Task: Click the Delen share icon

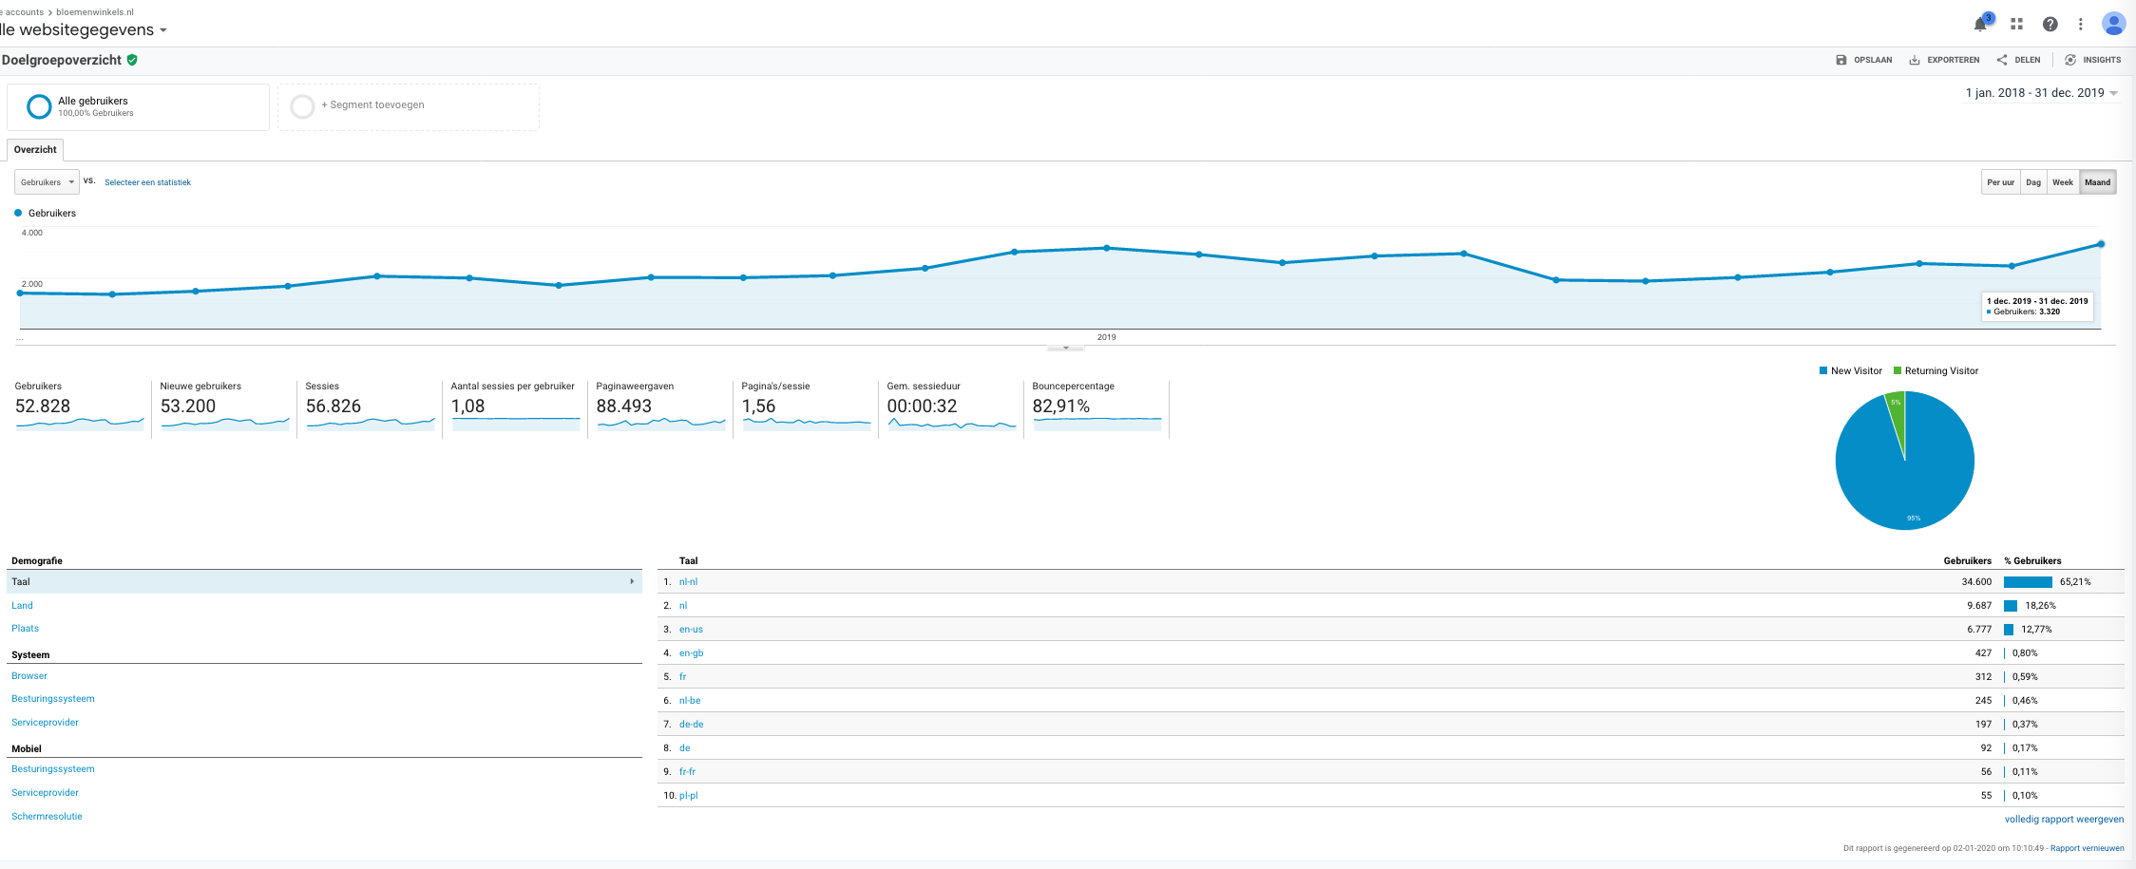Action: [x=2002, y=60]
